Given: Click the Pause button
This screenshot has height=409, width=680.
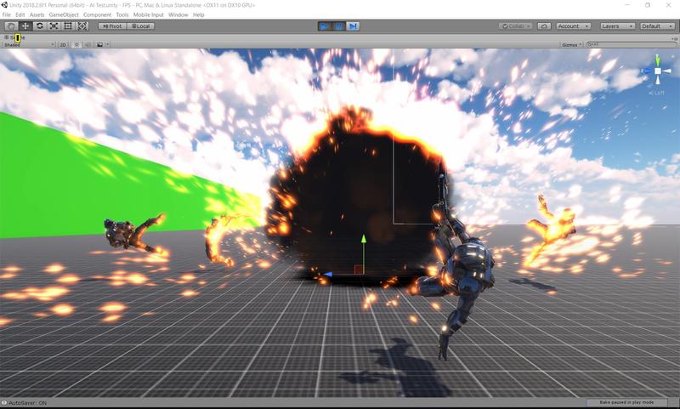Looking at the screenshot, I should point(338,26).
